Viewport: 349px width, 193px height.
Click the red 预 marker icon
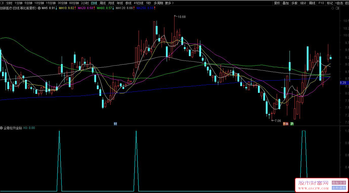pyautogui.click(x=284, y=124)
